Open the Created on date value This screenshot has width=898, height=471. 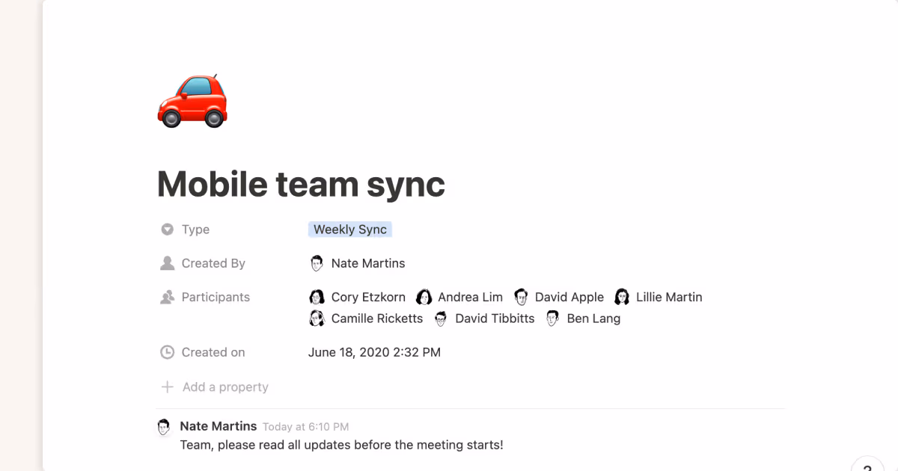click(374, 351)
